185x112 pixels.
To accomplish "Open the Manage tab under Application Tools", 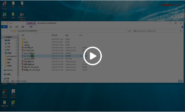I will [31, 27].
